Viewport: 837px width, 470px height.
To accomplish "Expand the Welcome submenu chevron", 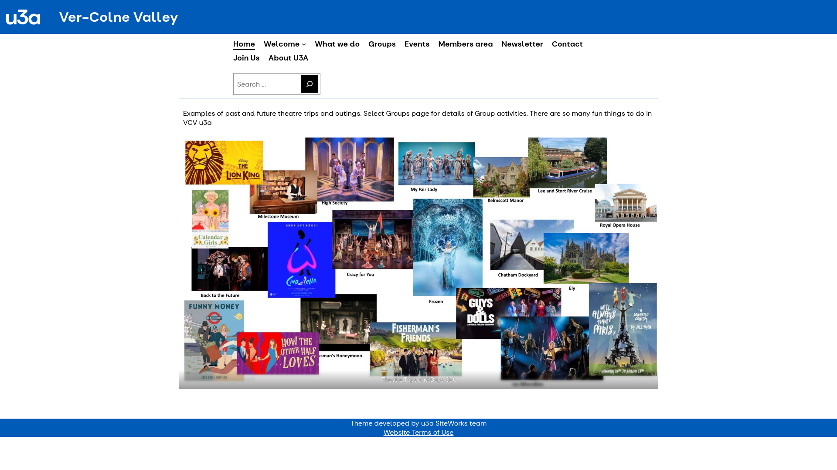I will [304, 44].
